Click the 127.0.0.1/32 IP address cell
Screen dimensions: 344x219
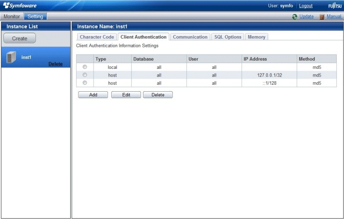tap(269, 75)
